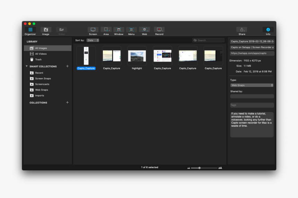Image resolution: width=298 pixels, height=198 pixels.
Task: Open the Menu capture tool
Action: (x=131, y=30)
